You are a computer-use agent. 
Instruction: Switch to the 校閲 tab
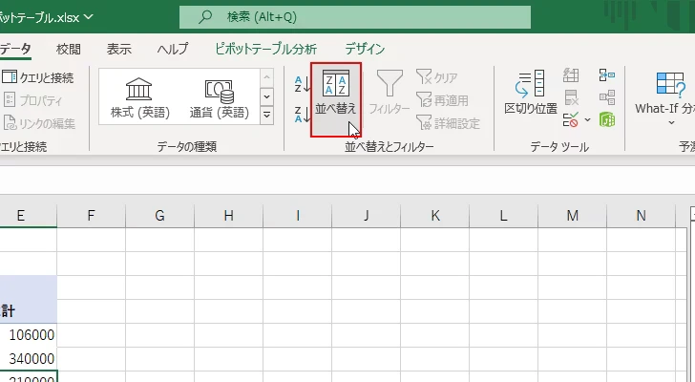69,49
